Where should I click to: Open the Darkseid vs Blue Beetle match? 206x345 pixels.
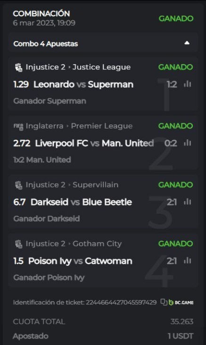(x=81, y=202)
